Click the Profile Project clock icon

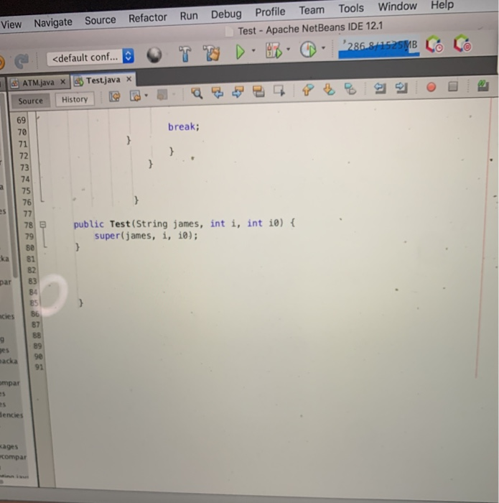pos(308,50)
